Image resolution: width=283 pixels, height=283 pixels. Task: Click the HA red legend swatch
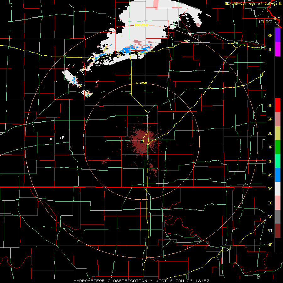(278, 105)
